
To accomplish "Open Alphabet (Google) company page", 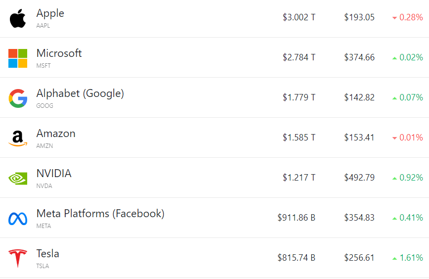I will (x=80, y=93).
